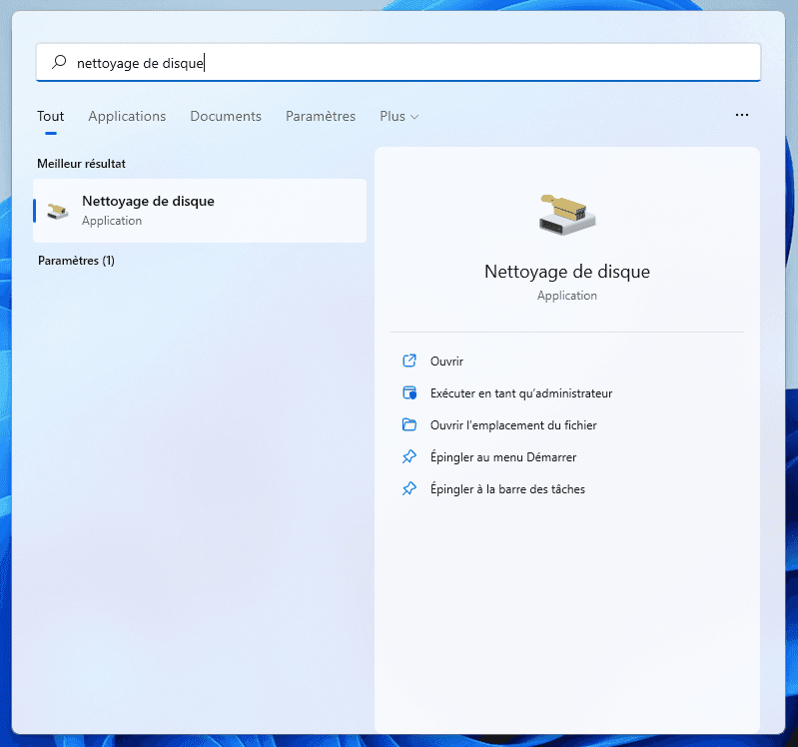Click the large Nettoyage de disque preview icon
This screenshot has width=798, height=747.
click(566, 213)
